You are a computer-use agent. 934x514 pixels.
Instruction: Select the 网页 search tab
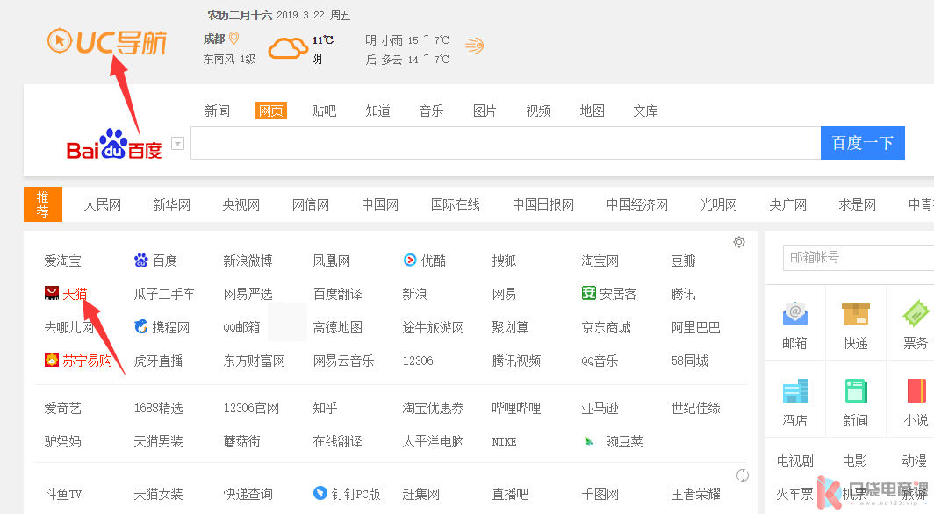271,111
